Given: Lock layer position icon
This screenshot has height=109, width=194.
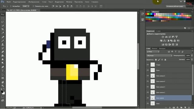Looking at the screenshot, I should point(162,60).
